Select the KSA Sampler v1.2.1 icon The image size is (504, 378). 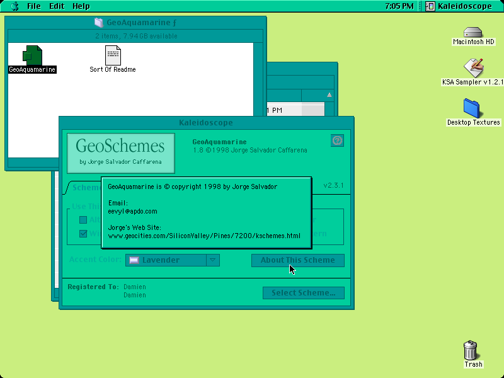[x=474, y=67]
